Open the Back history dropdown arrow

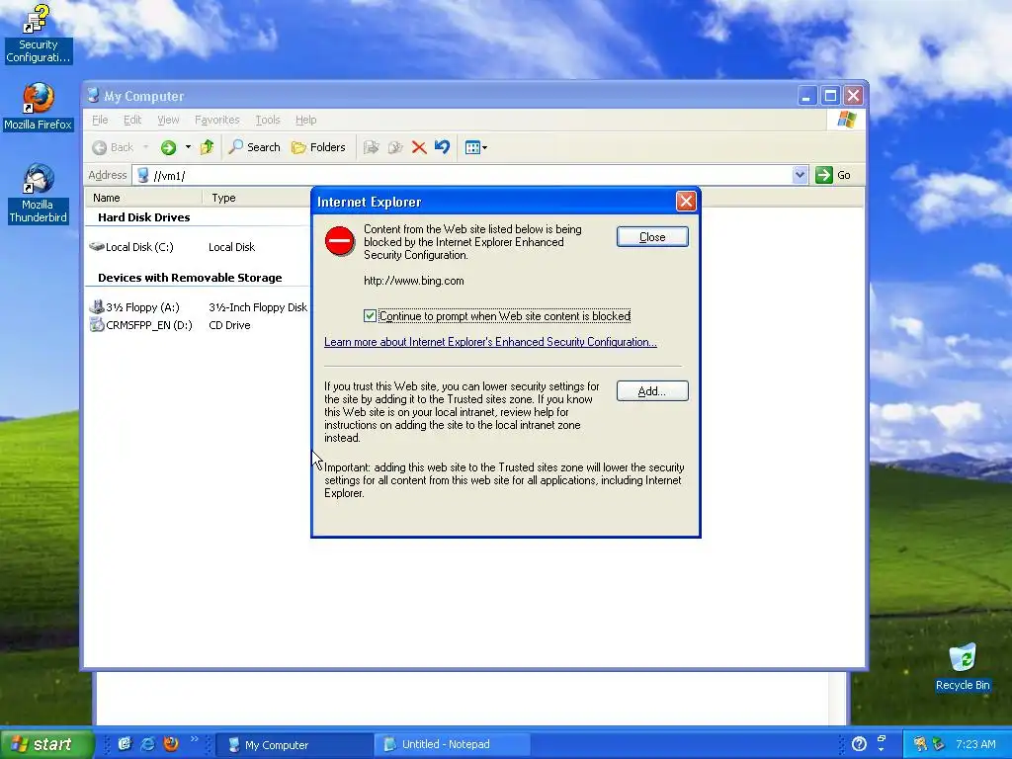(146, 147)
